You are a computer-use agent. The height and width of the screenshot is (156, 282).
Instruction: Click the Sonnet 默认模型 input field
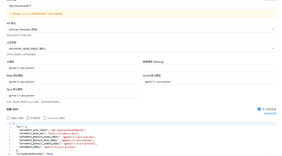[210, 82]
